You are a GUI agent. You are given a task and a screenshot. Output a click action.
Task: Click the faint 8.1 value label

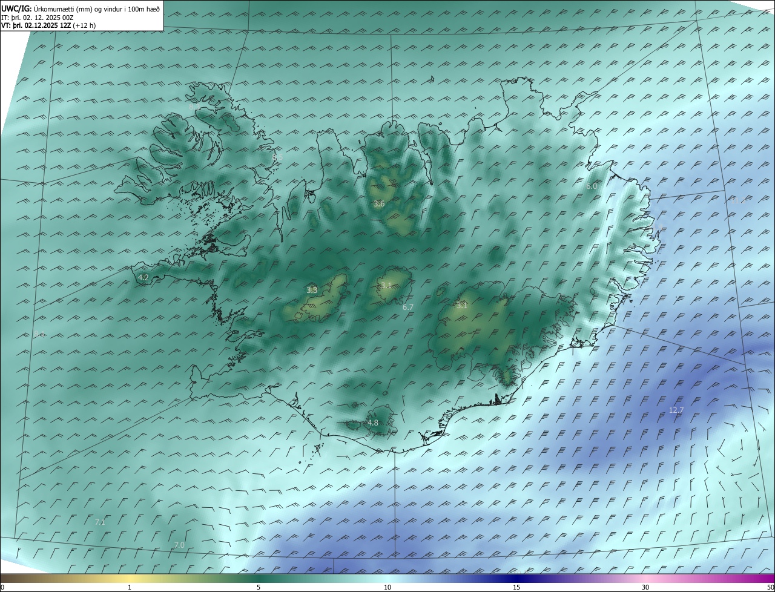tap(40, 335)
